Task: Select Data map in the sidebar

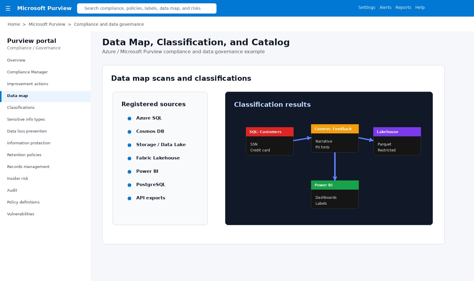Action: tap(45, 96)
